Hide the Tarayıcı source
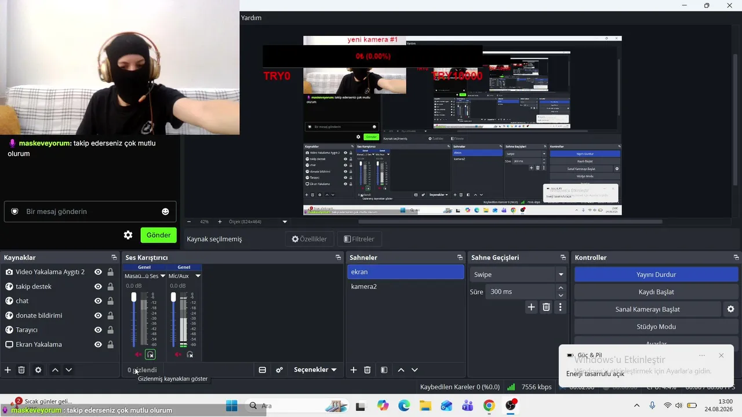The height and width of the screenshot is (417, 742). point(98,330)
